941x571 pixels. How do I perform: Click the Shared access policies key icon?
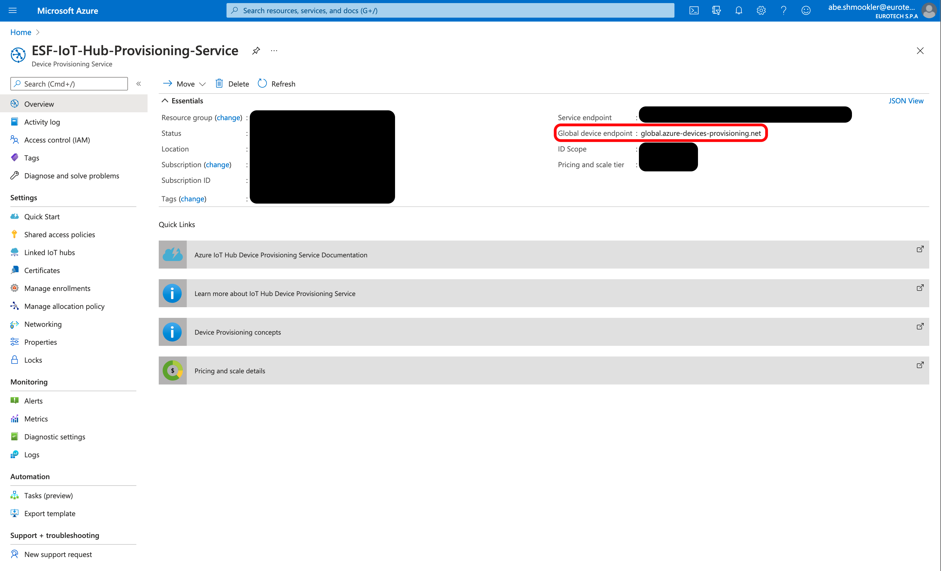click(x=15, y=234)
